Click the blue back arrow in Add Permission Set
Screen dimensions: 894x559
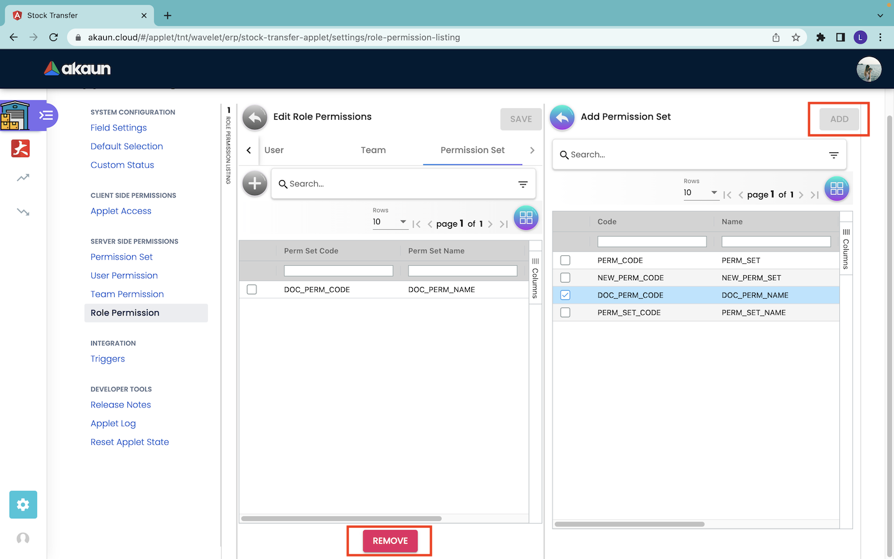tap(562, 117)
